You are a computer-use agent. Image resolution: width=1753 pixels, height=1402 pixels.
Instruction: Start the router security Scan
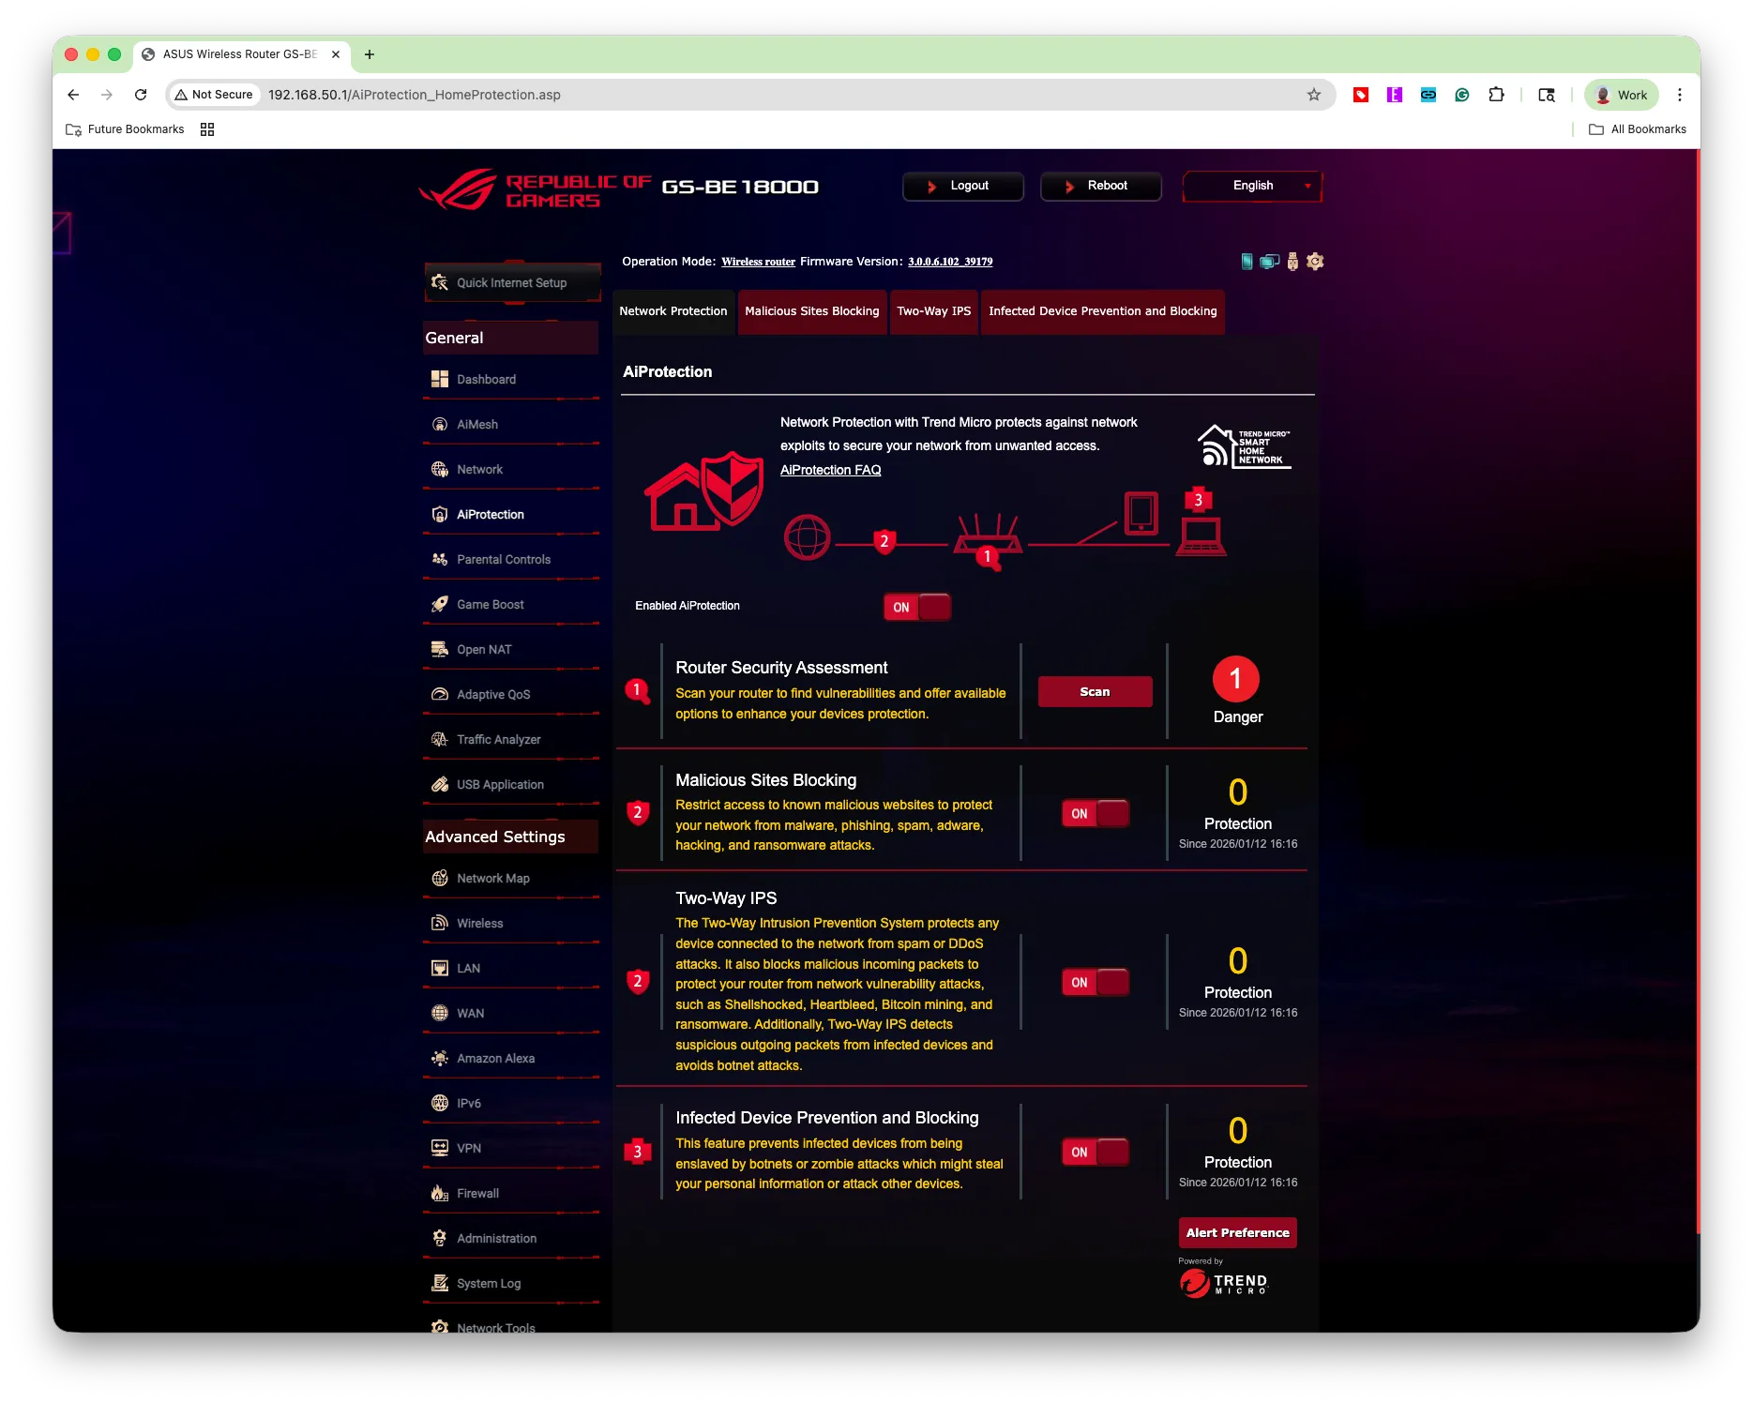click(1095, 691)
